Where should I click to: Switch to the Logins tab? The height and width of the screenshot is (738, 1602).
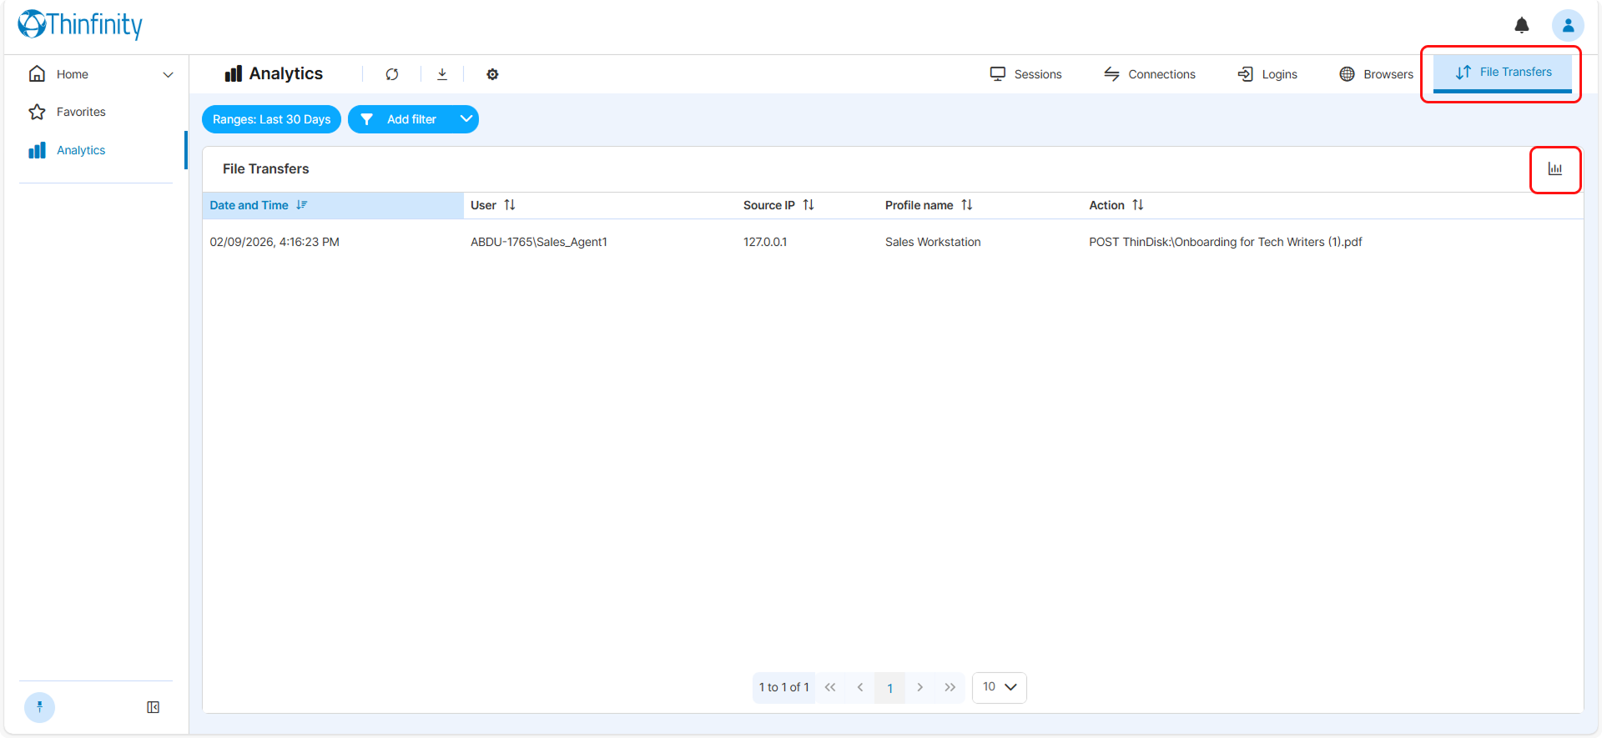tap(1267, 74)
